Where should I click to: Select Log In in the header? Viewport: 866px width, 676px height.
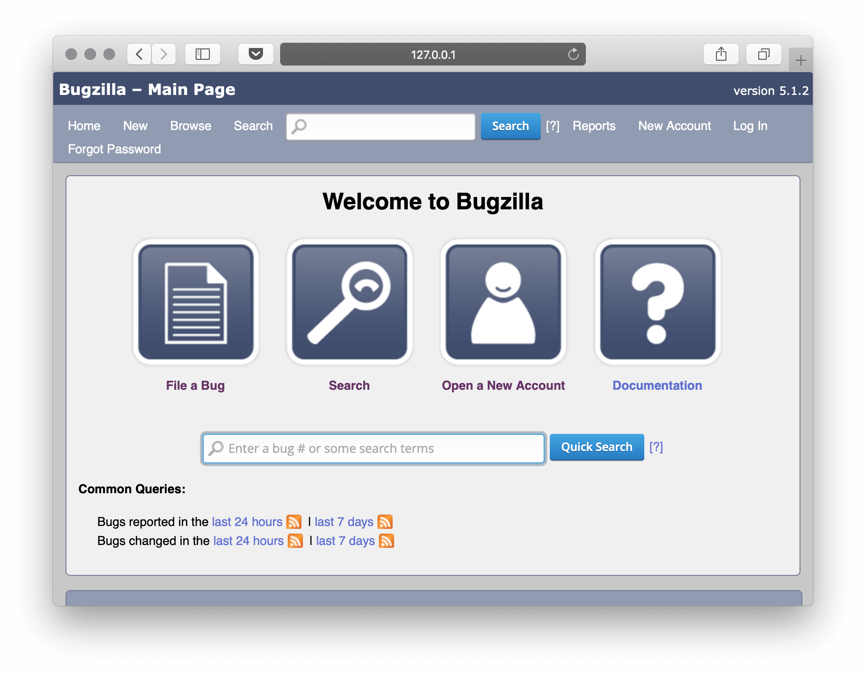(x=750, y=126)
